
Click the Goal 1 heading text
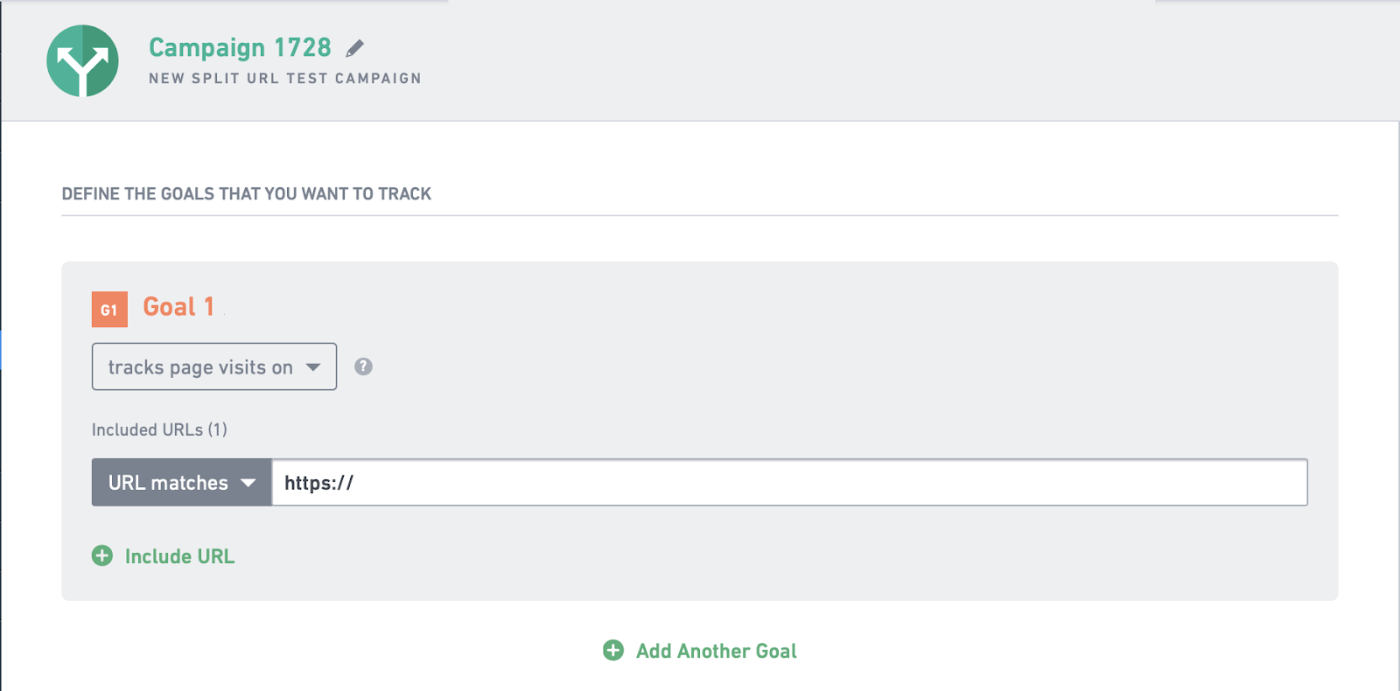click(178, 307)
